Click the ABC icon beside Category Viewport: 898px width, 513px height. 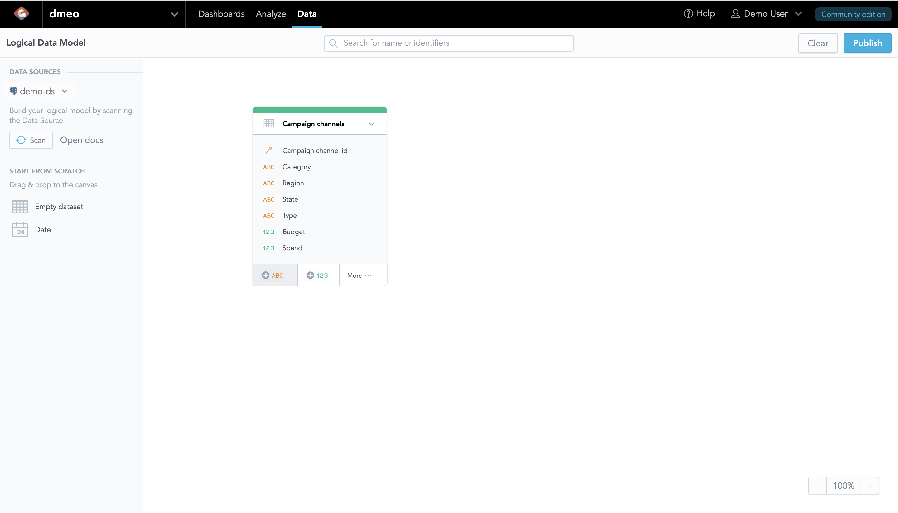pyautogui.click(x=268, y=167)
